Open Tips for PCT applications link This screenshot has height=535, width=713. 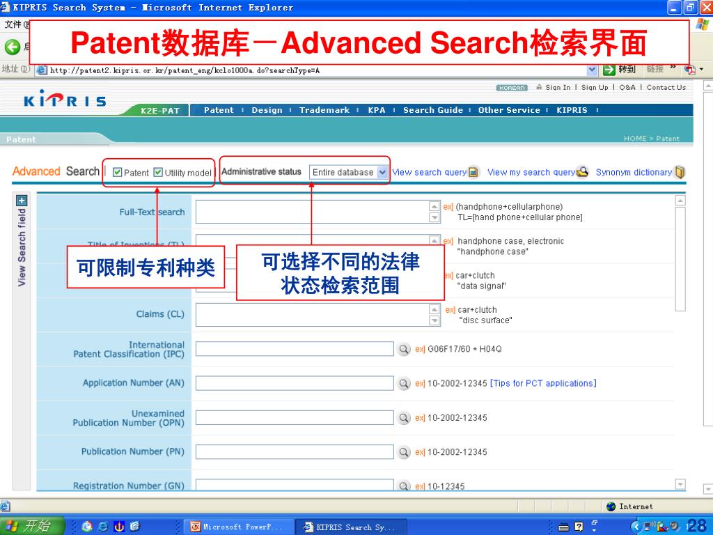point(543,384)
